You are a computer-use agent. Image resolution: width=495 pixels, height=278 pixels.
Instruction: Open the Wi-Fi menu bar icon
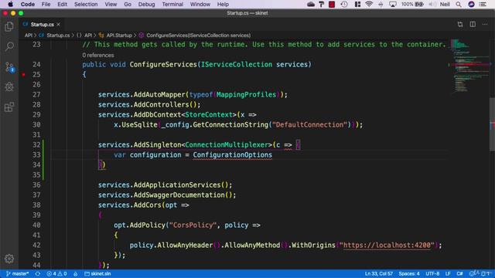(369, 4)
